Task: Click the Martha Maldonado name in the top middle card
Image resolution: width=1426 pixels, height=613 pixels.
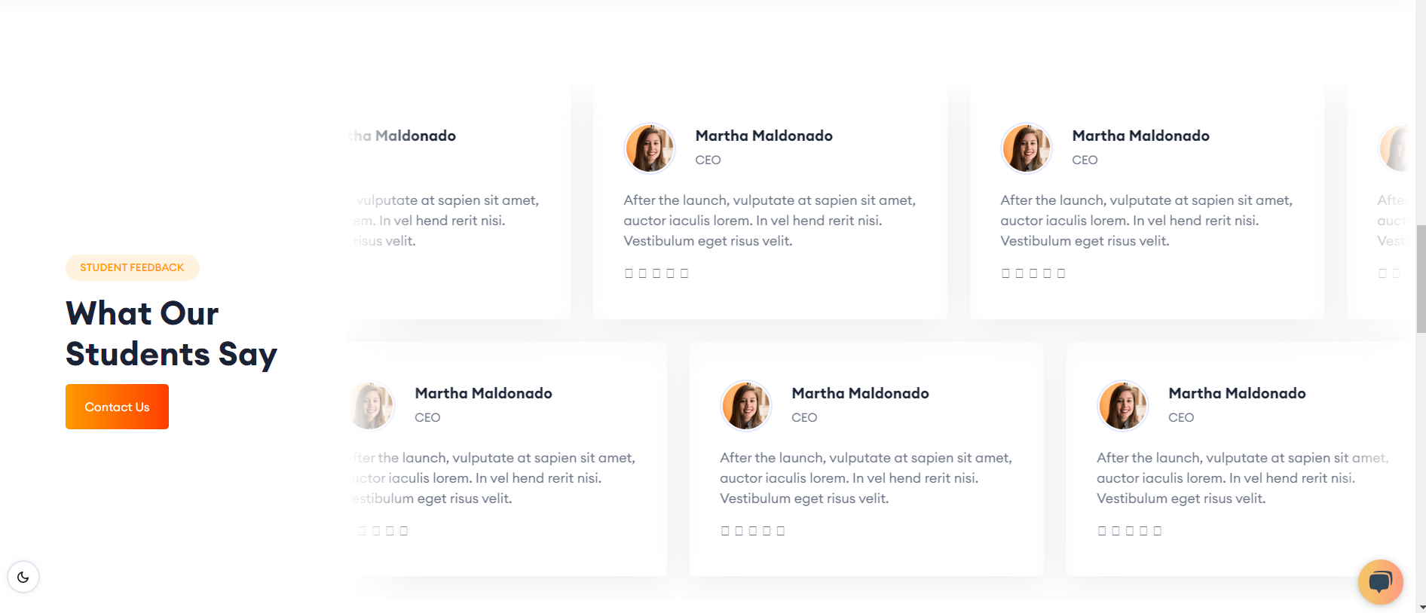Action: pos(763,136)
